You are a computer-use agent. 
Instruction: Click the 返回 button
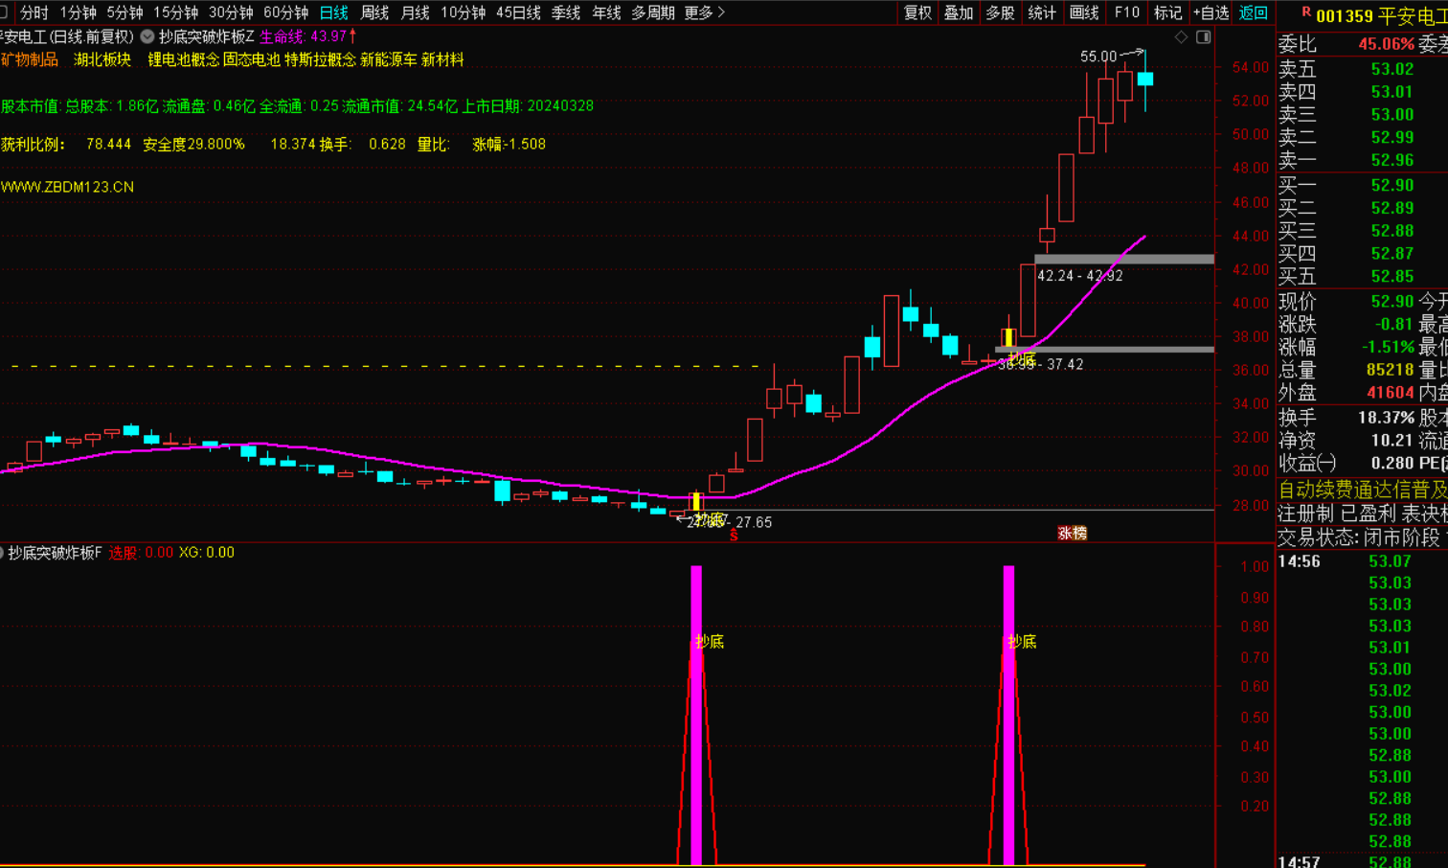pyautogui.click(x=1253, y=12)
